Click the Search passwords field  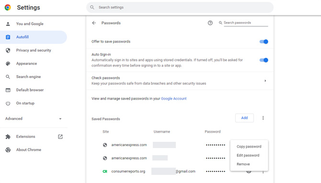(x=246, y=23)
